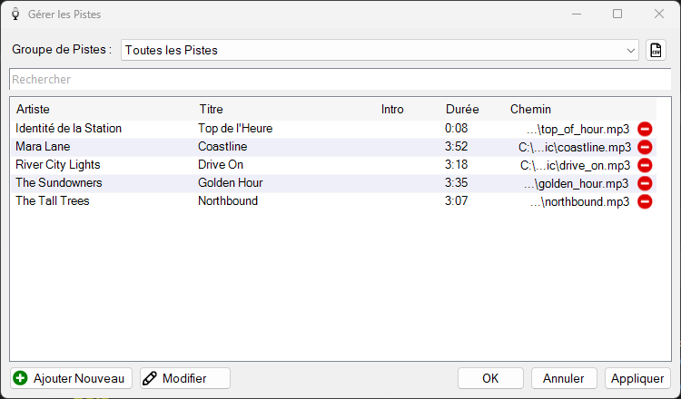
Task: Maximize the Gérer les Pistes window
Action: [x=617, y=14]
